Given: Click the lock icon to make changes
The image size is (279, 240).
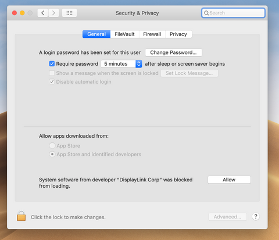Looking at the screenshot, I should pyautogui.click(x=21, y=216).
